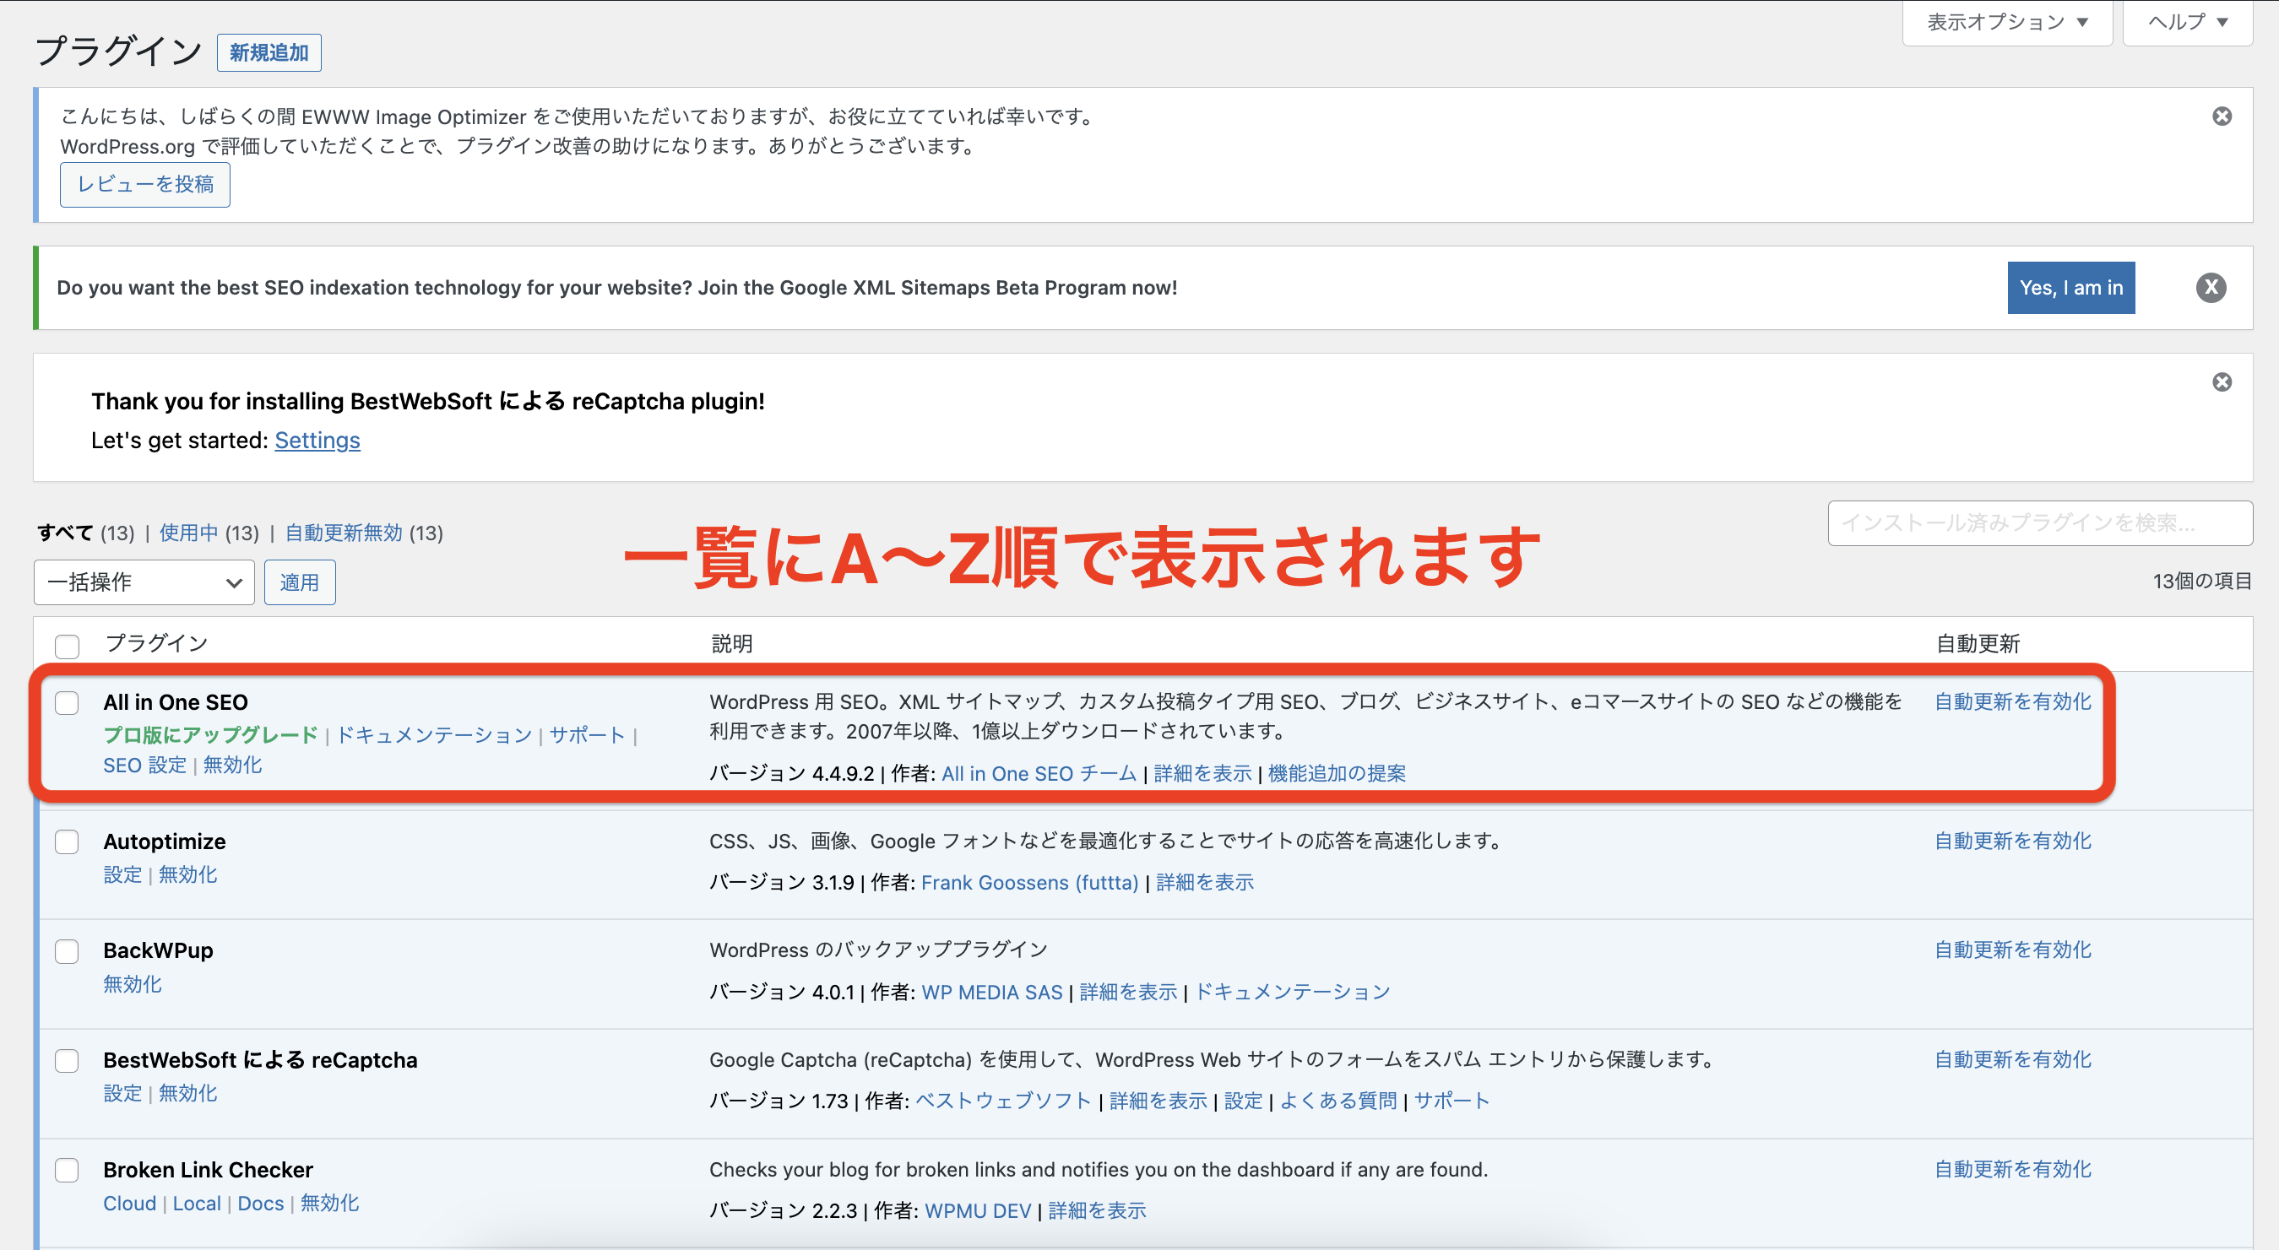The width and height of the screenshot is (2279, 1250).
Task: Open the reCaptcha Settings link
Action: (x=317, y=441)
